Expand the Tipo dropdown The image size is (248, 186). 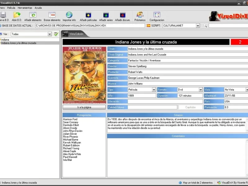154,90
